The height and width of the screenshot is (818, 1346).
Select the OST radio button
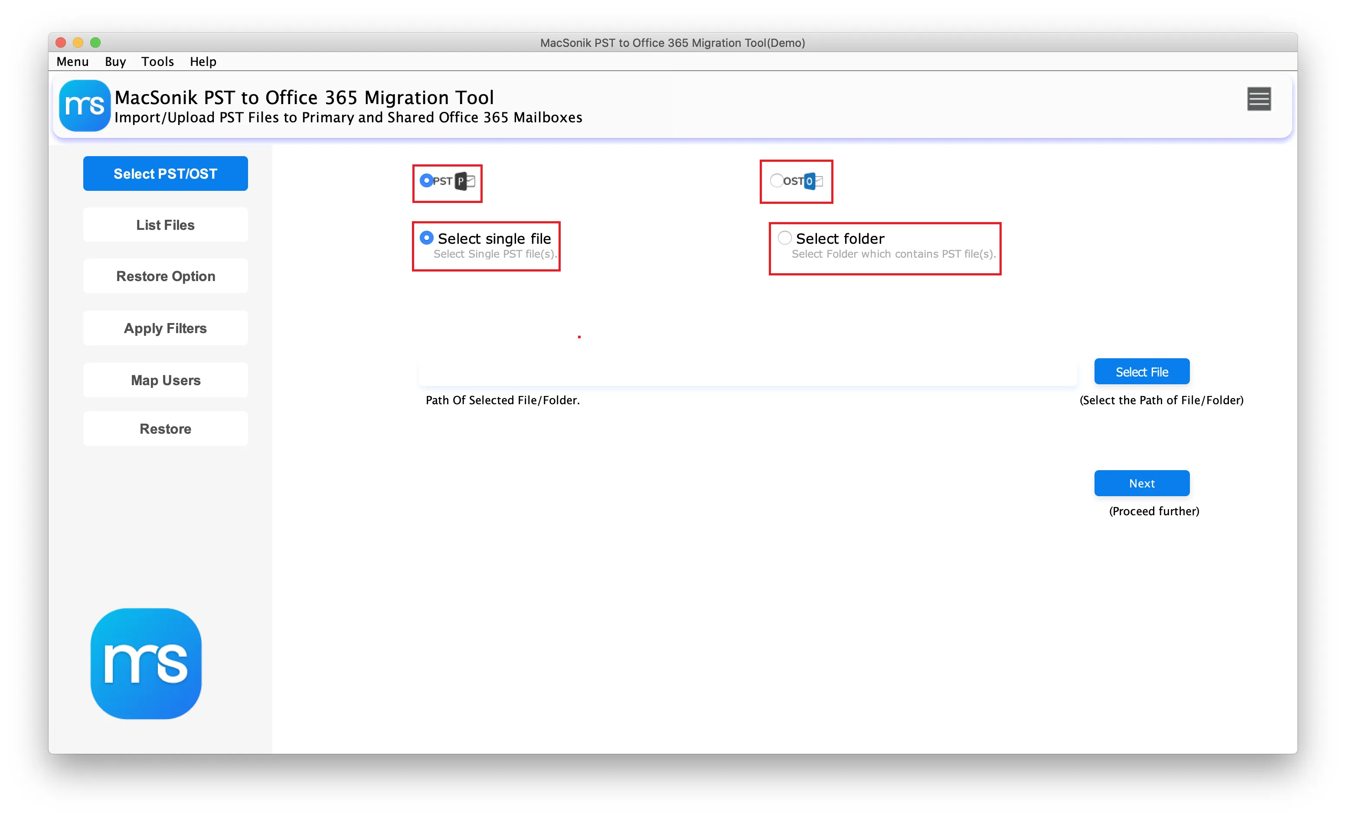click(x=776, y=180)
